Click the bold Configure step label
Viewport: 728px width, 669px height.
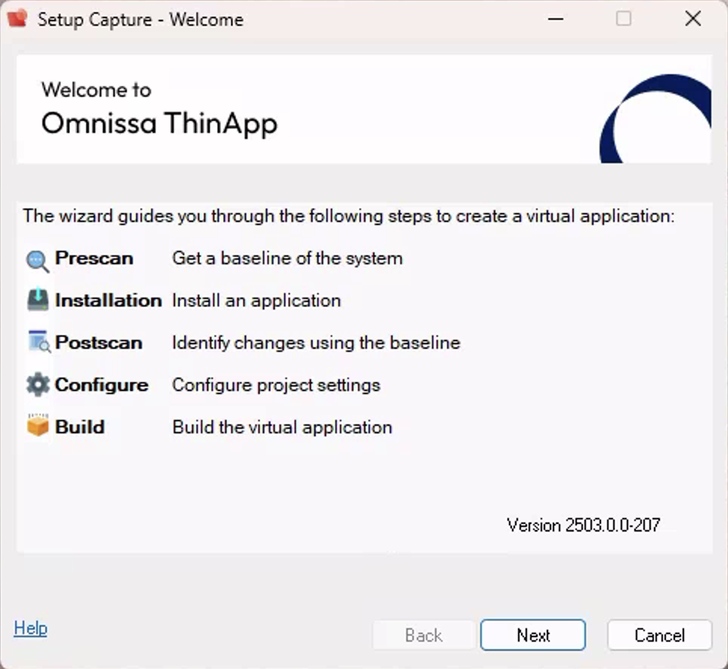[x=101, y=385]
